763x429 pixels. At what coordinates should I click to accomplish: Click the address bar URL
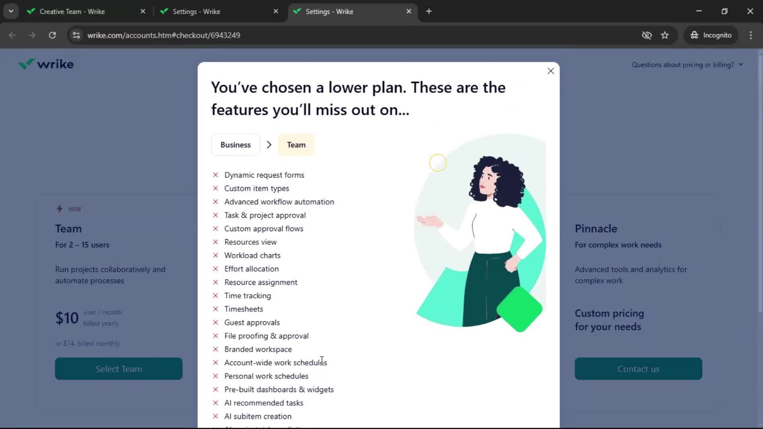pyautogui.click(x=164, y=35)
